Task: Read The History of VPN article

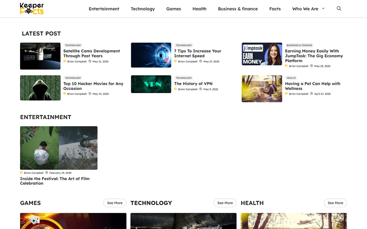Action: pos(193,84)
